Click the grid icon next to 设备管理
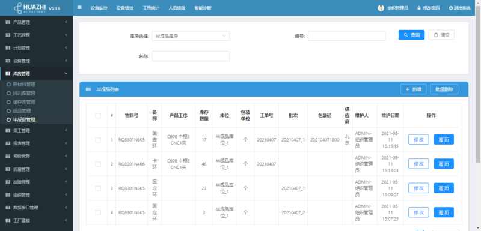Screen dimensions: 481x231 [8, 61]
